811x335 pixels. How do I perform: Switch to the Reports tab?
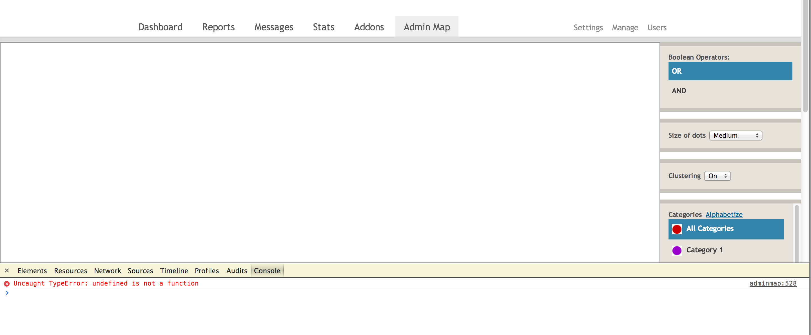tap(218, 27)
